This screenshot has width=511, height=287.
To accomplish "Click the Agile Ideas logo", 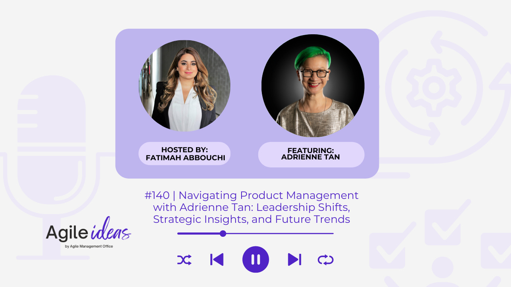I will coord(88,233).
